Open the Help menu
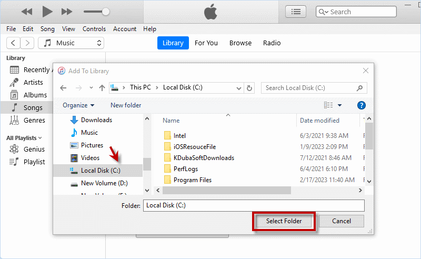This screenshot has height=259, width=421. (149, 29)
